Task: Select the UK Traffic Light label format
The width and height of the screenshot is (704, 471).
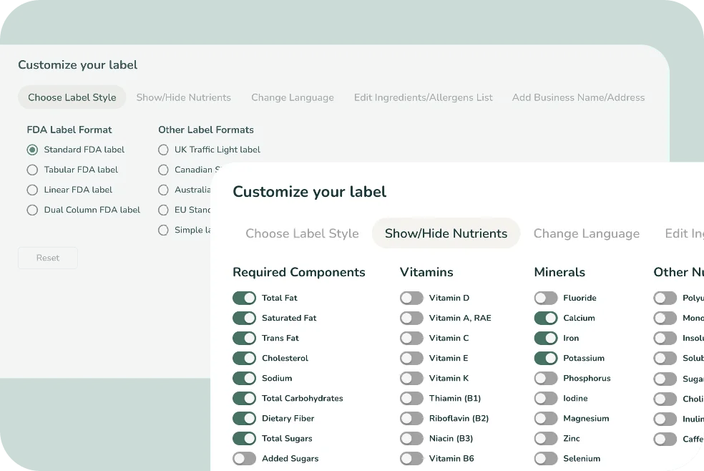Action: (x=162, y=150)
